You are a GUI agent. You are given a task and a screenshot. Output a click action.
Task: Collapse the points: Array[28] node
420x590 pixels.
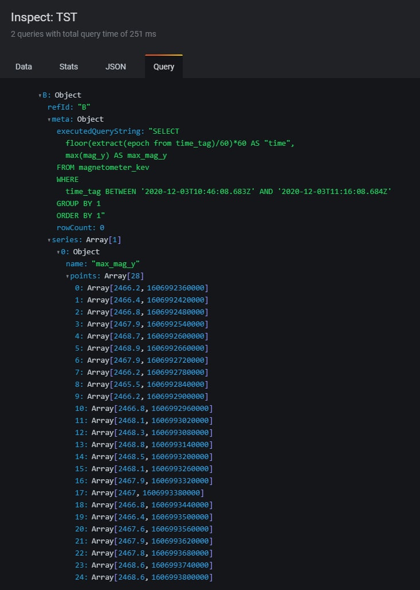[68, 276]
